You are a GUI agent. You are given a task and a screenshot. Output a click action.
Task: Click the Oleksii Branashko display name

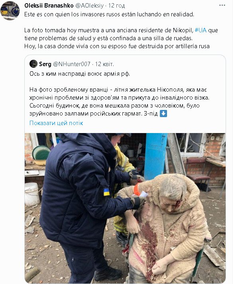[x=49, y=6]
